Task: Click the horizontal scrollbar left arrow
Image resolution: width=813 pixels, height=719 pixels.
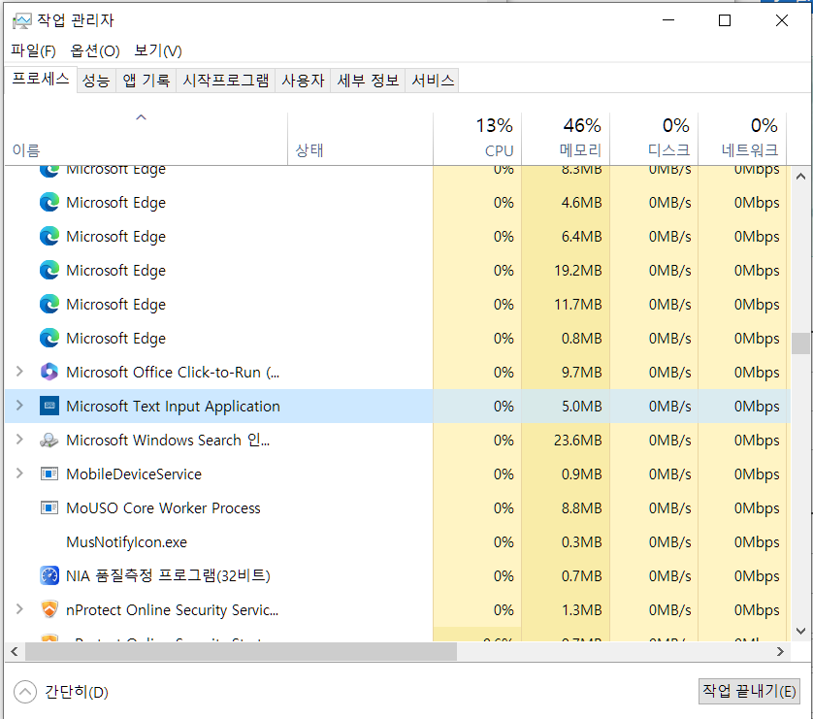Action: (x=15, y=652)
